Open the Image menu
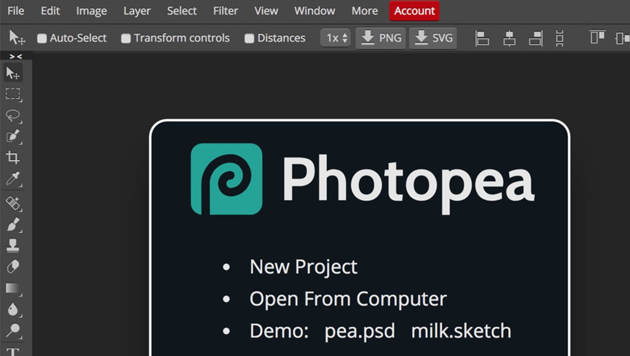The width and height of the screenshot is (630, 356). (92, 11)
